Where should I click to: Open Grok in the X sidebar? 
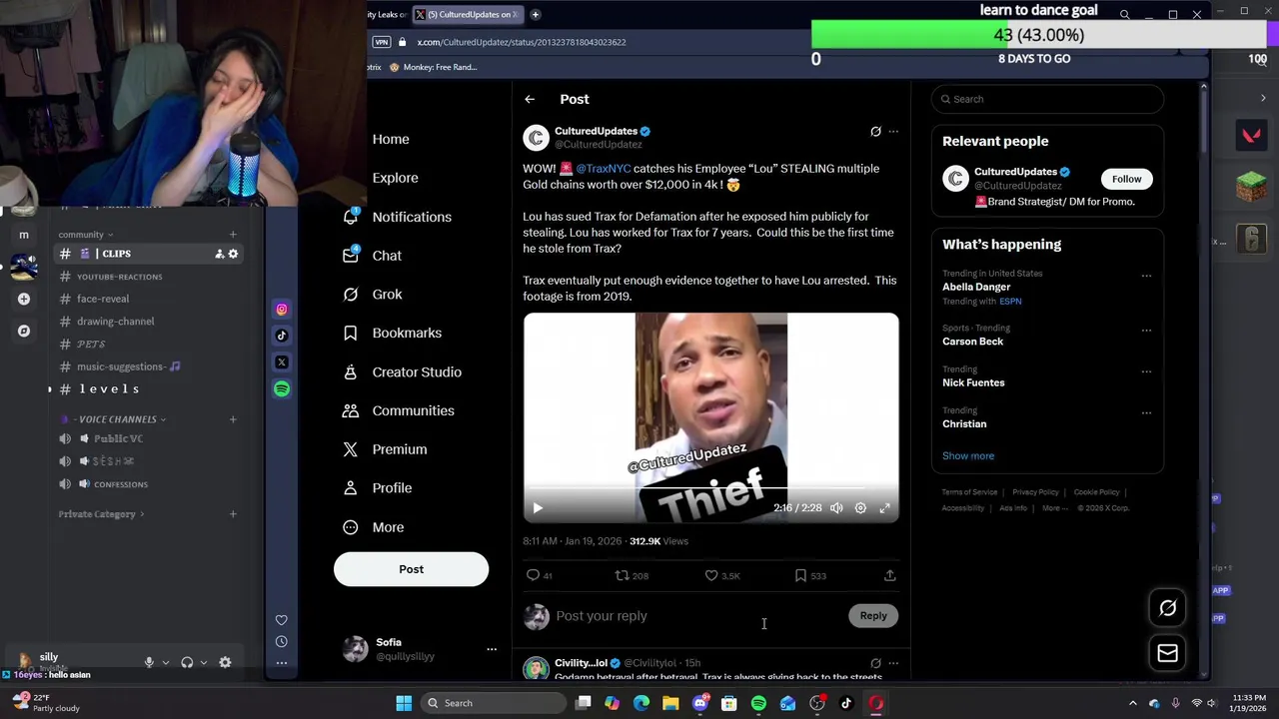[387, 295]
